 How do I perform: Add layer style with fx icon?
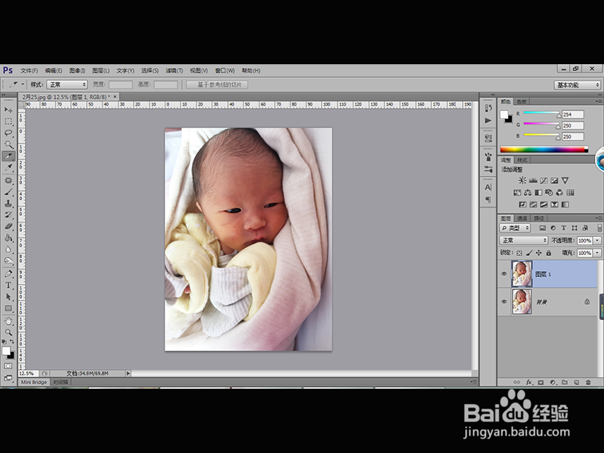(x=529, y=382)
